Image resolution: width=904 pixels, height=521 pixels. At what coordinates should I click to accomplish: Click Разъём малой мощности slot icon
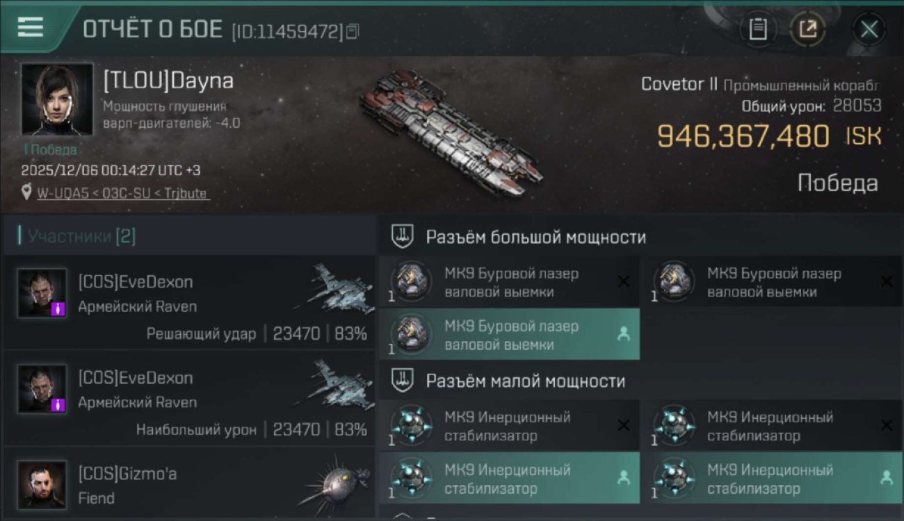click(x=402, y=381)
